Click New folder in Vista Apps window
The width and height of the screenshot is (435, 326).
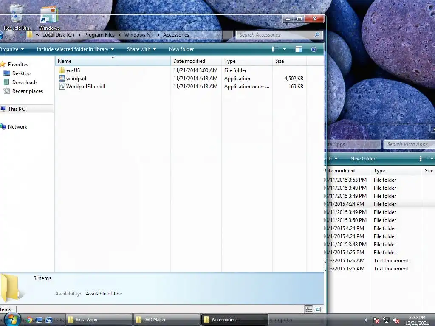[x=363, y=159]
